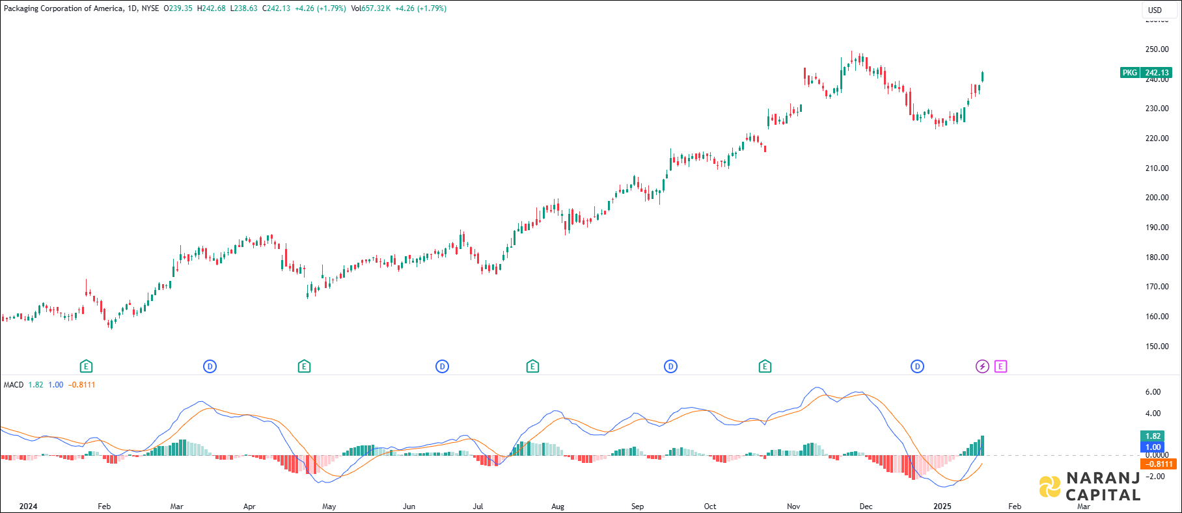Click the Oct label on the time axis
This screenshot has width=1182, height=513.
point(710,506)
